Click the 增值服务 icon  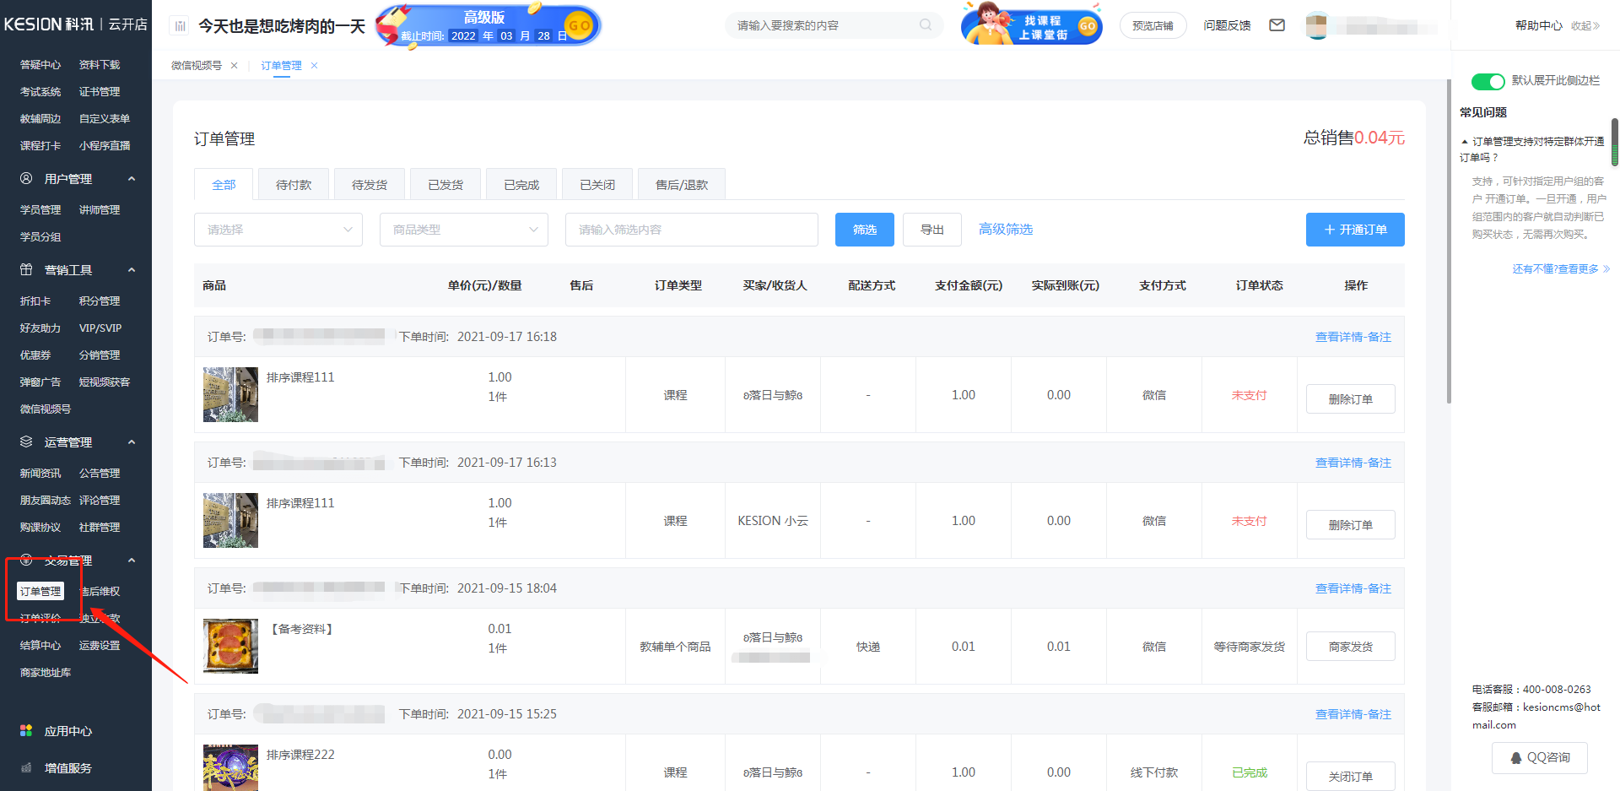(x=26, y=767)
